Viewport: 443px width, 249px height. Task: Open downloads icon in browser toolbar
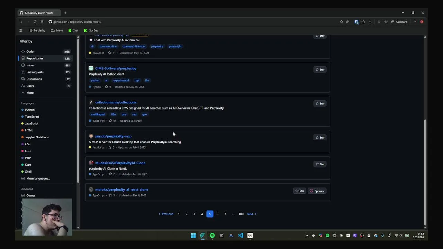370,22
